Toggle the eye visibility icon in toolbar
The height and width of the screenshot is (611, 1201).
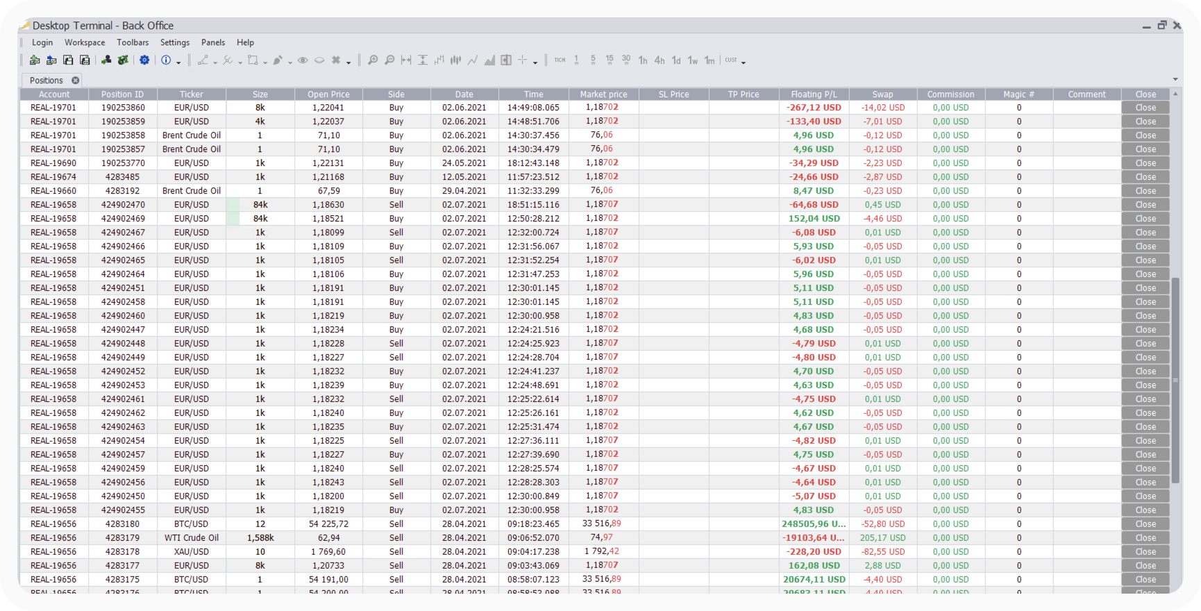303,60
